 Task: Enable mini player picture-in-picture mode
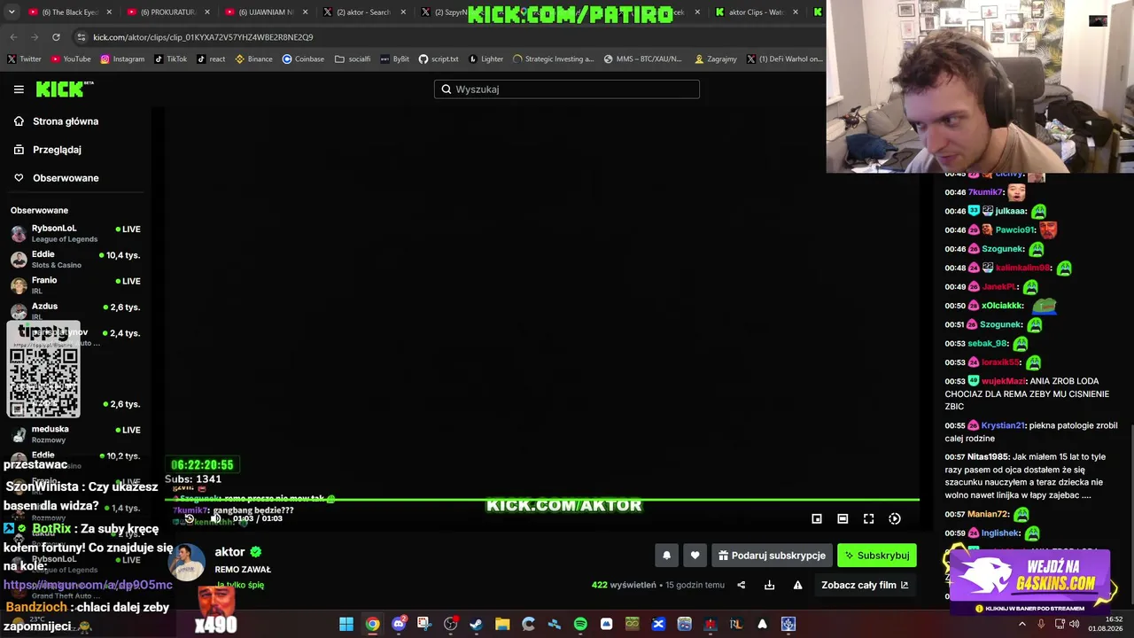coord(817,518)
